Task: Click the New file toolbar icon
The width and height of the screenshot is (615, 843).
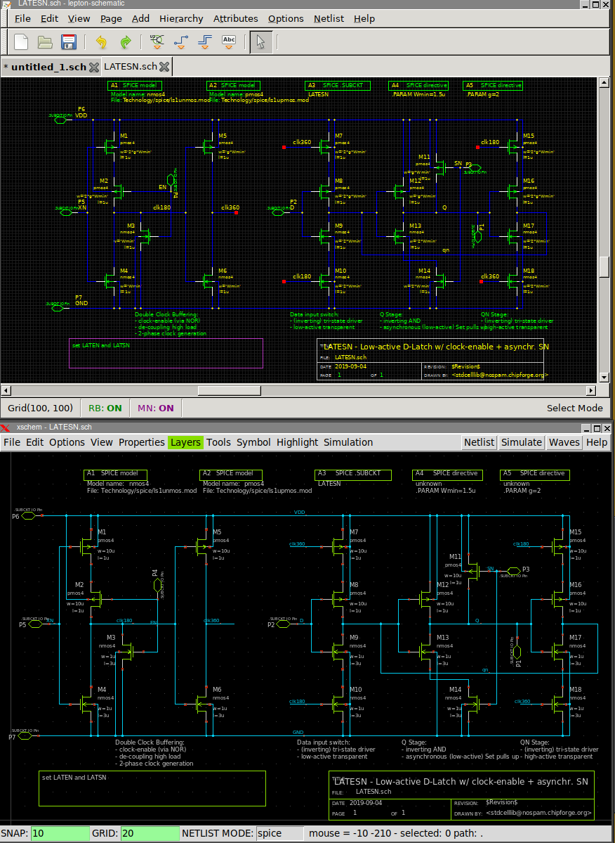Action: 21,41
